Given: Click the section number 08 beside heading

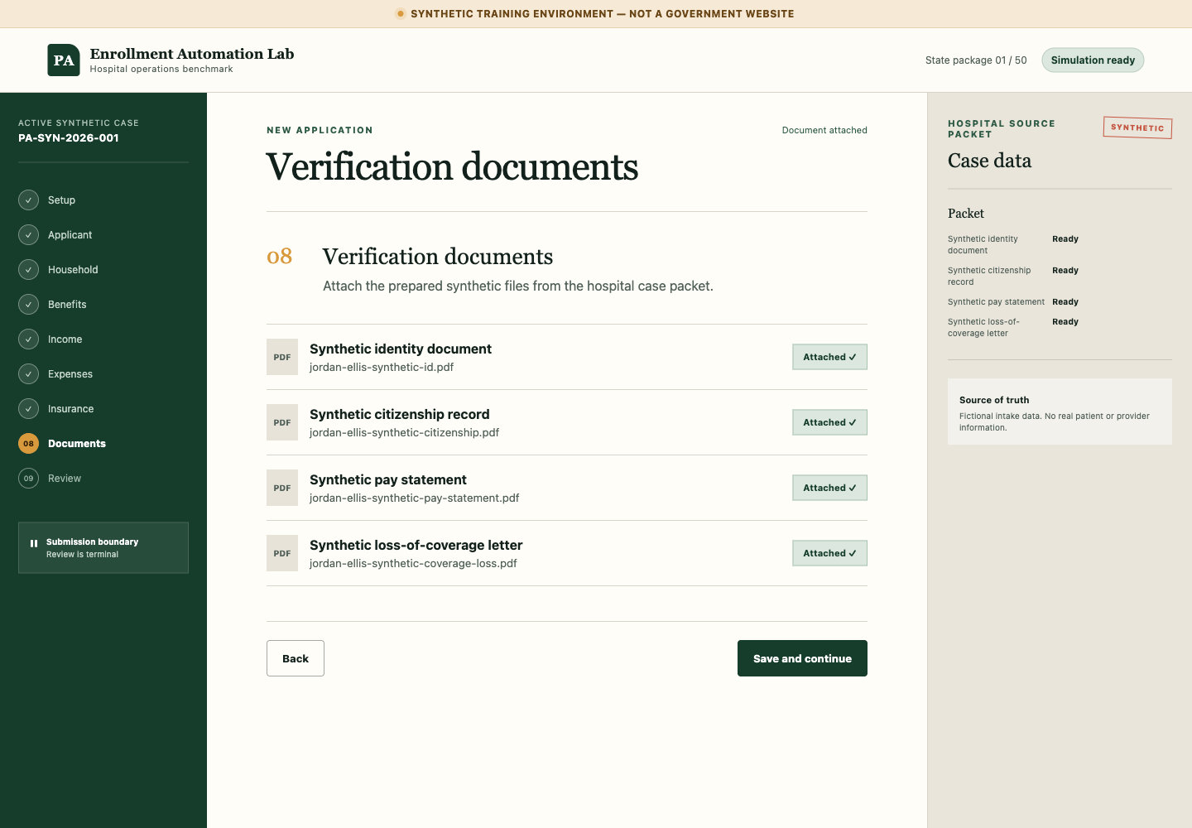Looking at the screenshot, I should [x=280, y=257].
